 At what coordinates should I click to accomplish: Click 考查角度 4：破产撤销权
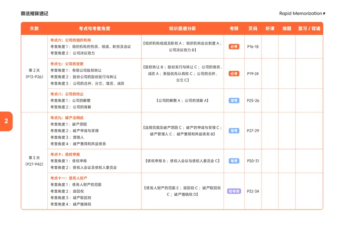click(71, 204)
